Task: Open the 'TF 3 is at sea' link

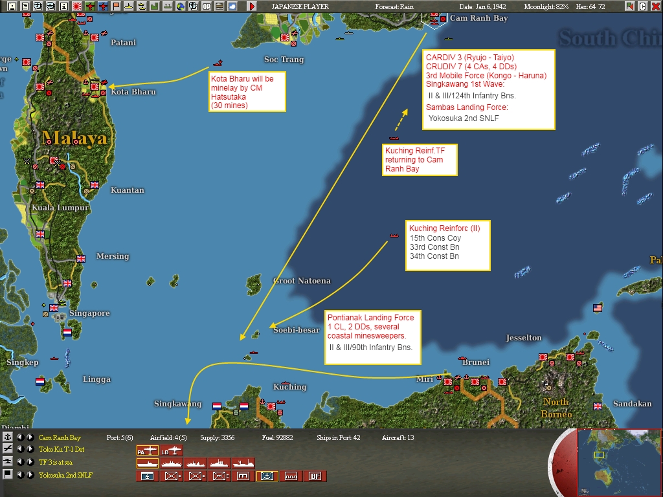Action: pyautogui.click(x=56, y=462)
